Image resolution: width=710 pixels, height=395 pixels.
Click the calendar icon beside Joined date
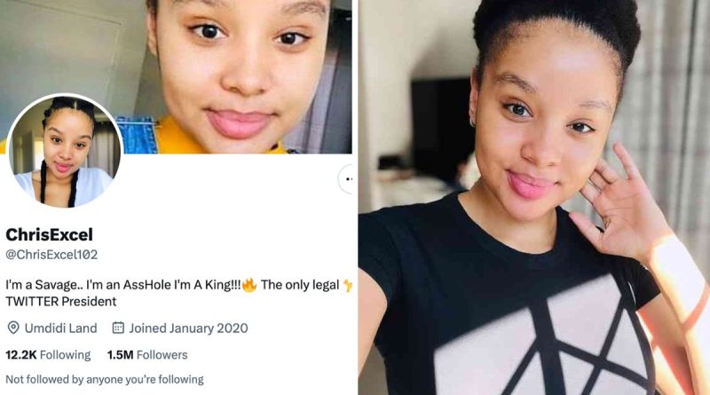pos(118,328)
